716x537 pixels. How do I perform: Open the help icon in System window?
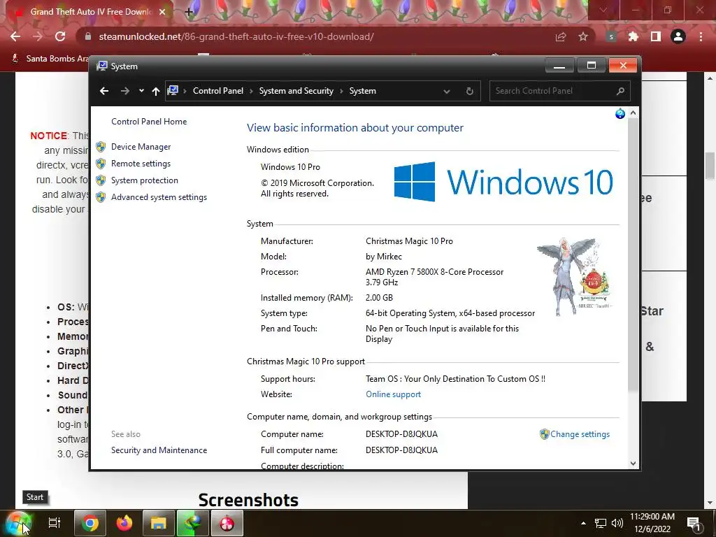point(620,113)
